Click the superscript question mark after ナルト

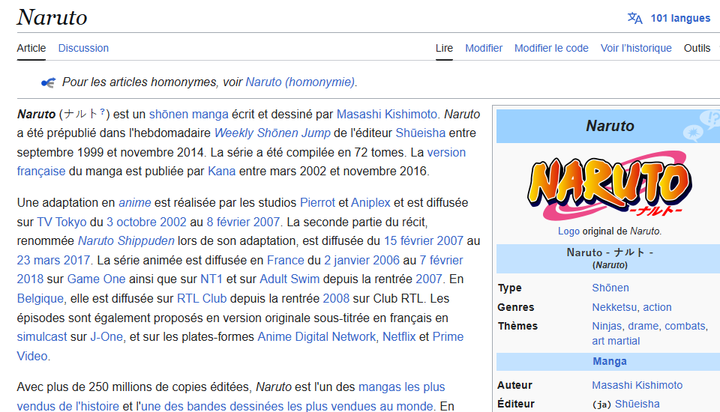tap(102, 112)
